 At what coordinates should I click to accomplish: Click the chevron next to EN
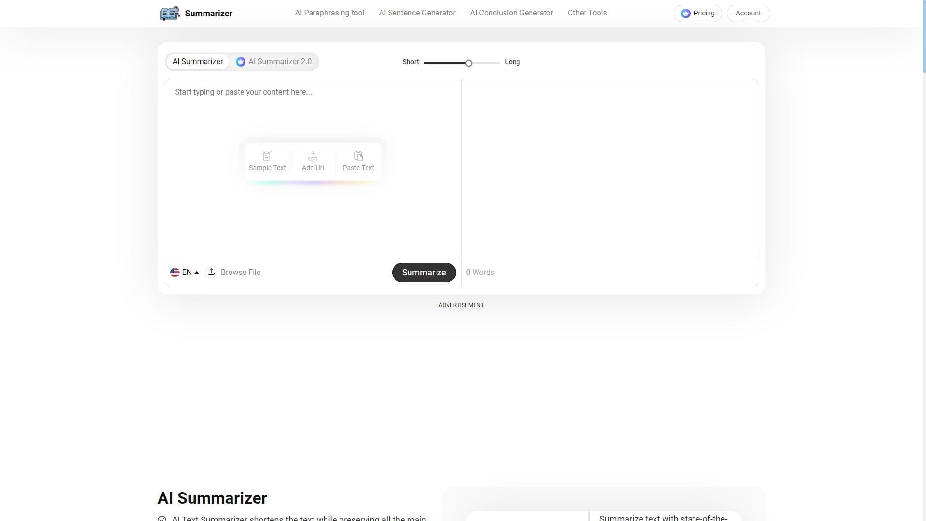point(196,272)
